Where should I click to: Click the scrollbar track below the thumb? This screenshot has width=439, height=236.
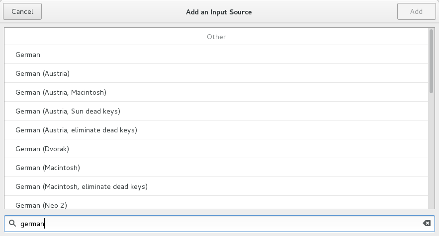431,151
